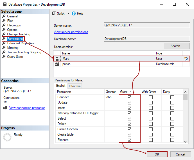
Task: Click the Search... button
Action: (x=177, y=46)
